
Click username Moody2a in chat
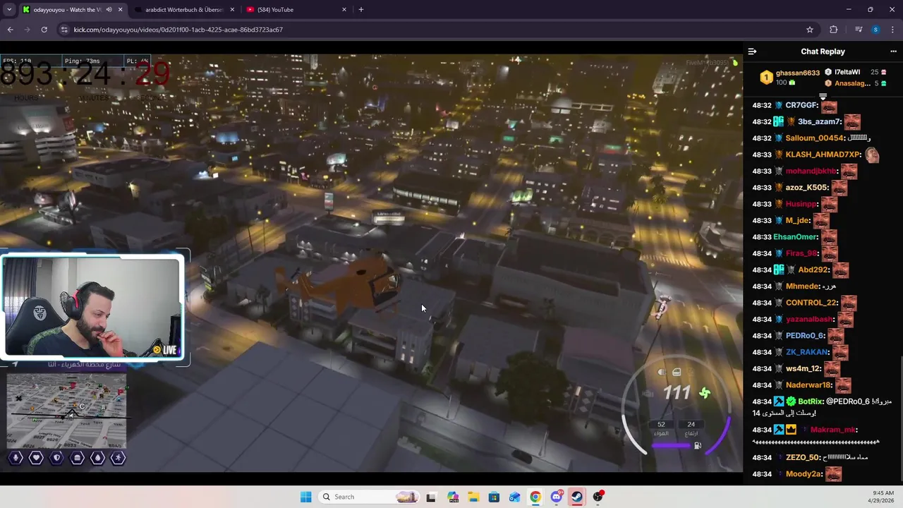[x=804, y=474]
